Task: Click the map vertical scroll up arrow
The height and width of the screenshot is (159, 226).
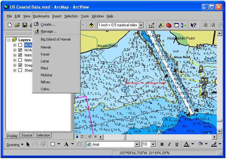Action: pos(219,34)
